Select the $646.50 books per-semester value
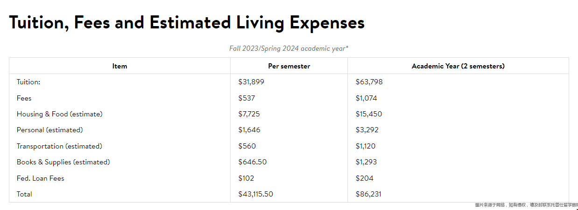The height and width of the screenshot is (210, 578). [253, 162]
